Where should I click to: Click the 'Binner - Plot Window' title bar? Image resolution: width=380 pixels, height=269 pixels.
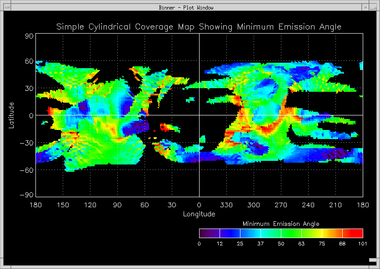coord(186,7)
